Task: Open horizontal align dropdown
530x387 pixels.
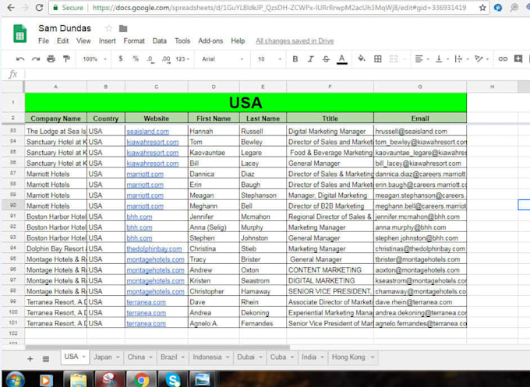Action: (422, 59)
